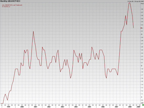Click the small boxed scale indicator below the price axis
144x108 pixels.
142,103
